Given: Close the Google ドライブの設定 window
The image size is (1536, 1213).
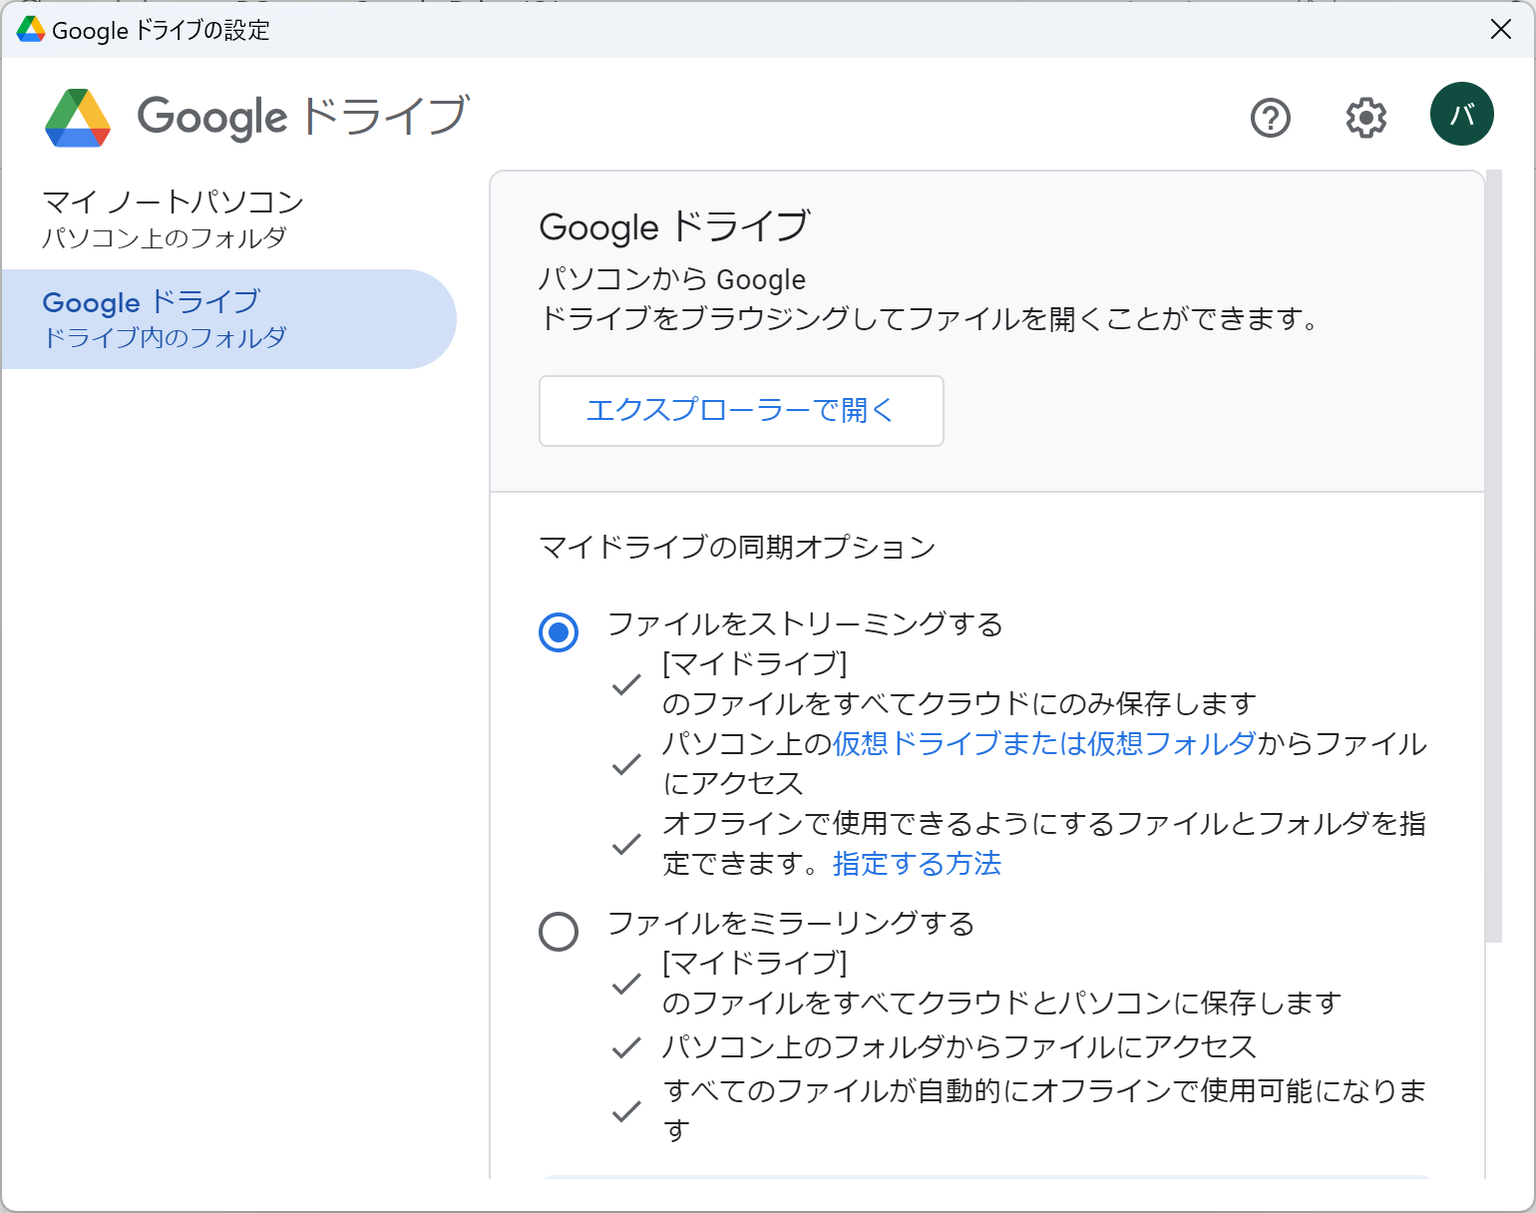Looking at the screenshot, I should click(x=1500, y=30).
